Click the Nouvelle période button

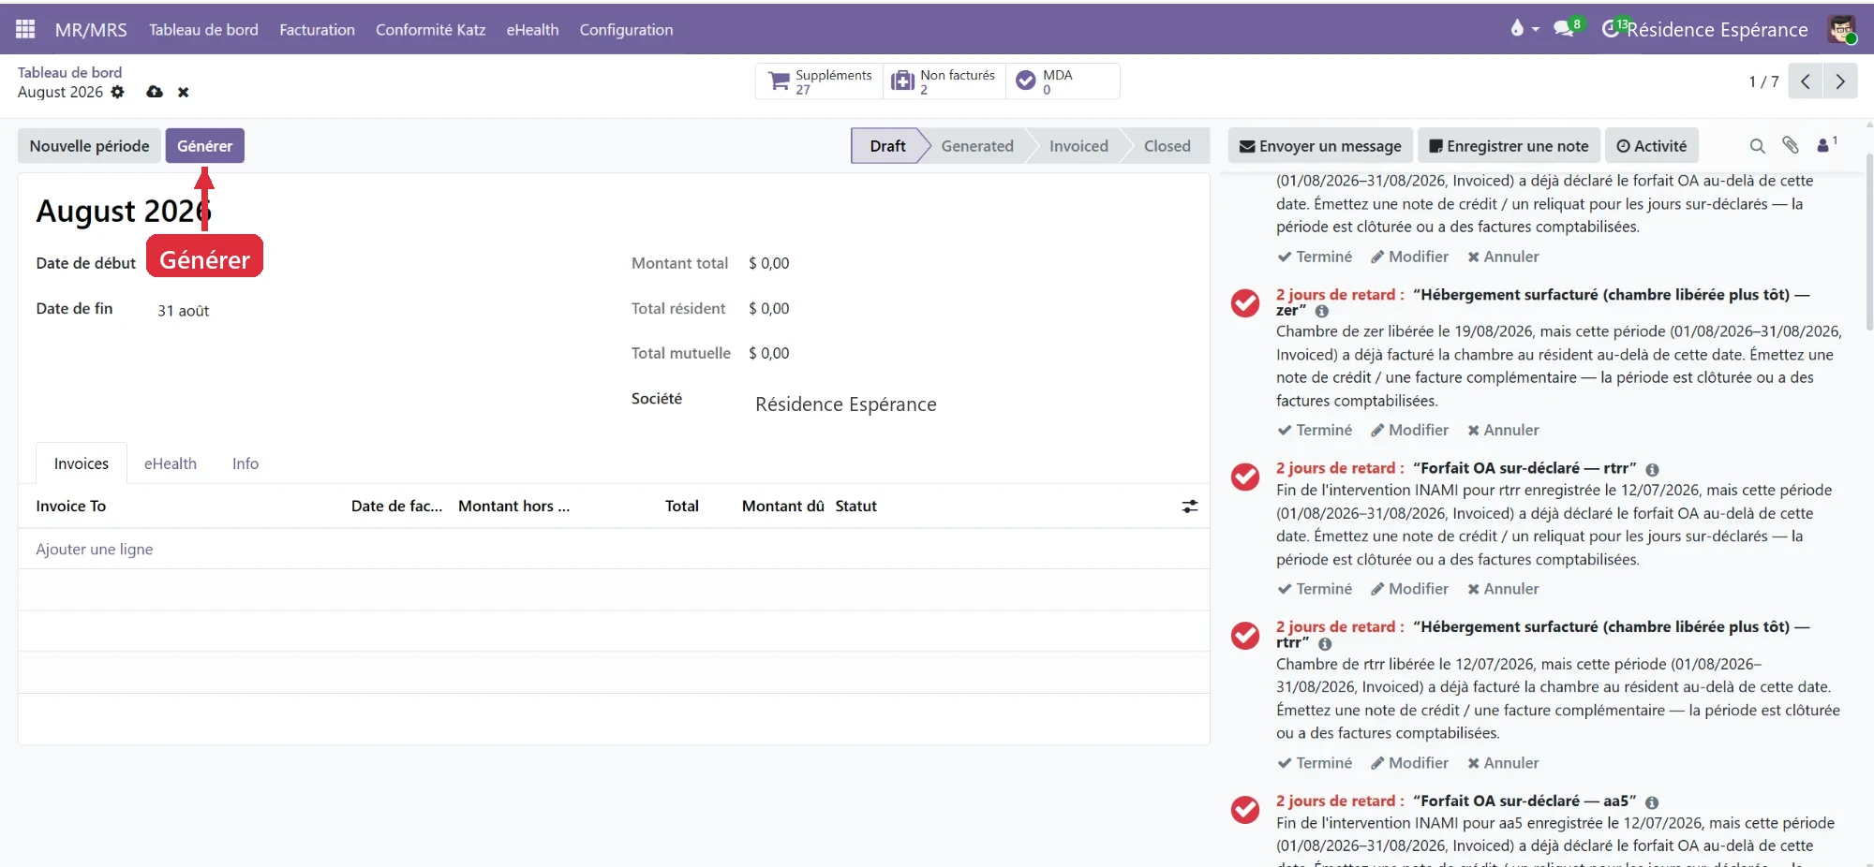(89, 146)
